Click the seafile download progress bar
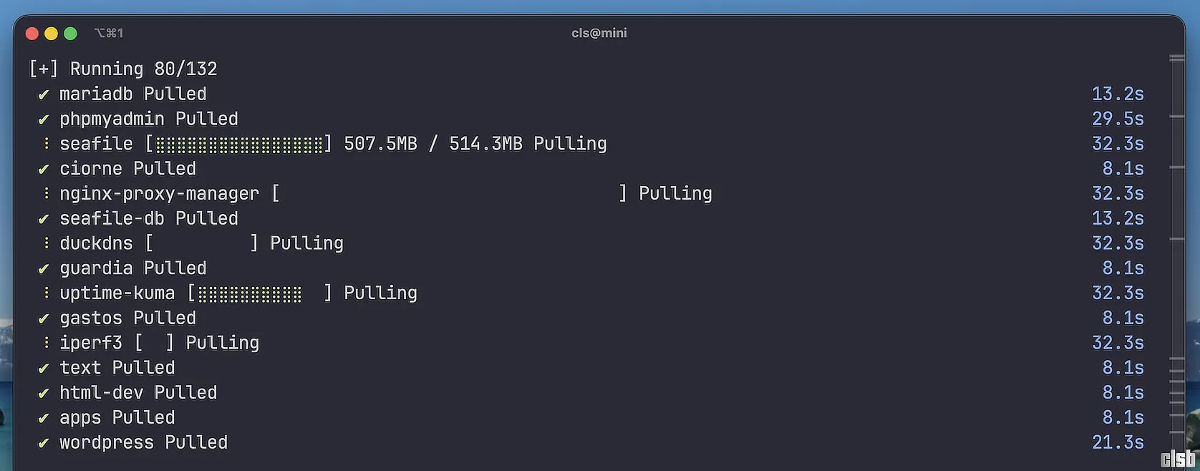 pos(239,145)
